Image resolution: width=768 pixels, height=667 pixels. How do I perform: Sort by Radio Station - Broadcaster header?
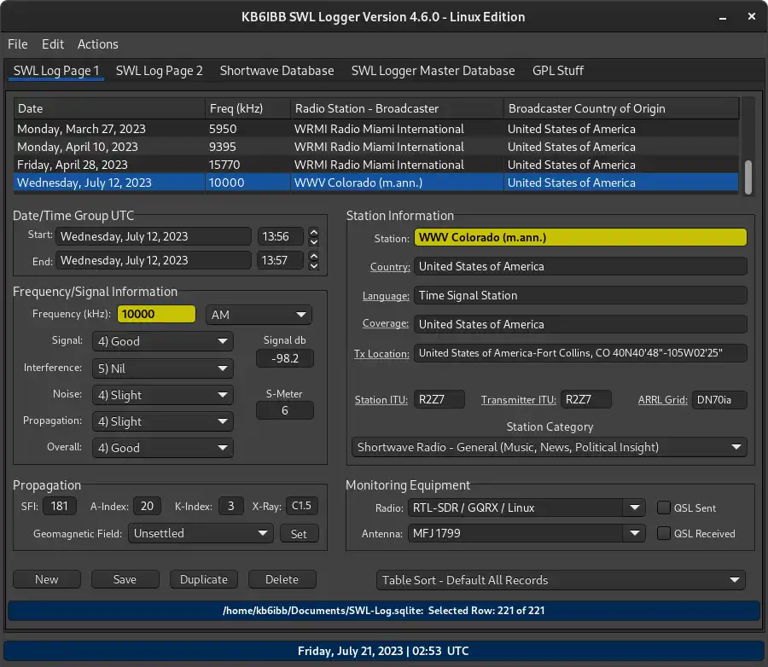pyautogui.click(x=397, y=108)
